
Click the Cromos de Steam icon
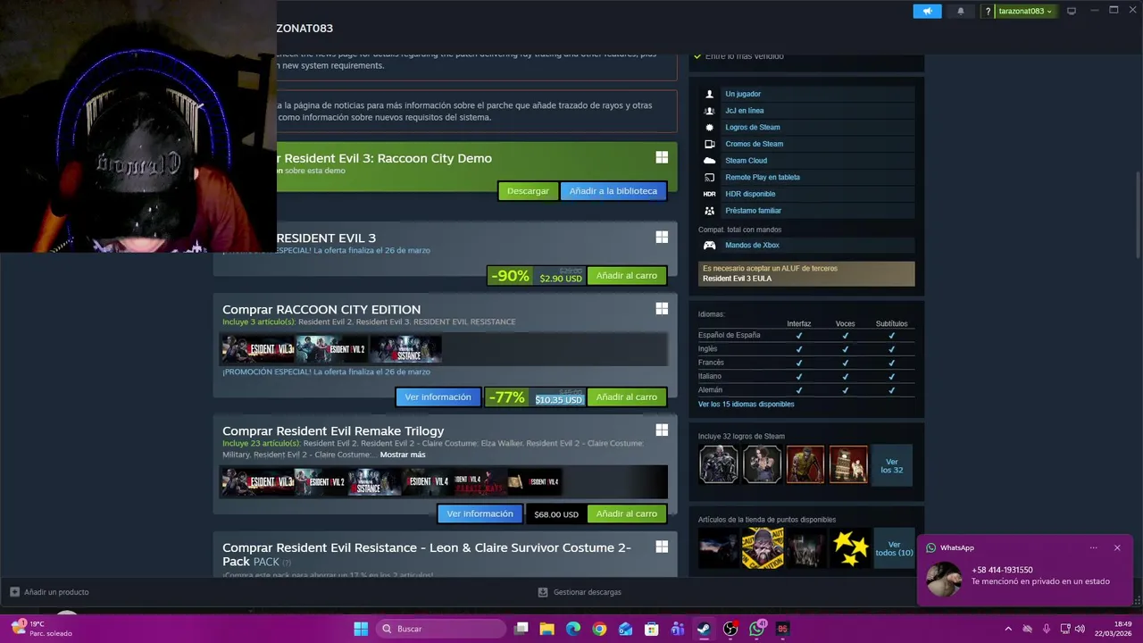[709, 144]
